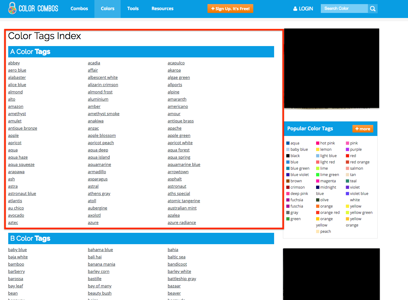
Task: Click the search magnifier icon
Action: coord(373,9)
